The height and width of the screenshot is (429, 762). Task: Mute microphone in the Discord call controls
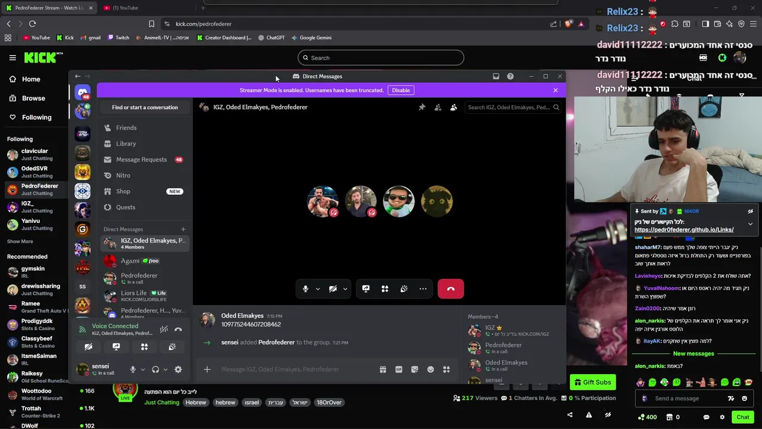click(305, 289)
